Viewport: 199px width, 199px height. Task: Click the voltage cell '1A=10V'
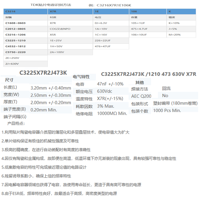(x=111, y=29)
